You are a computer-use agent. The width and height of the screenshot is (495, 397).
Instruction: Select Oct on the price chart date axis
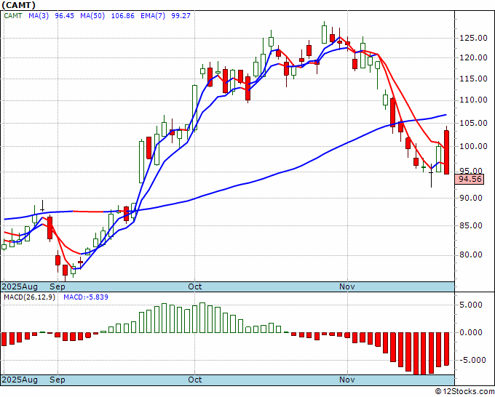[195, 286]
